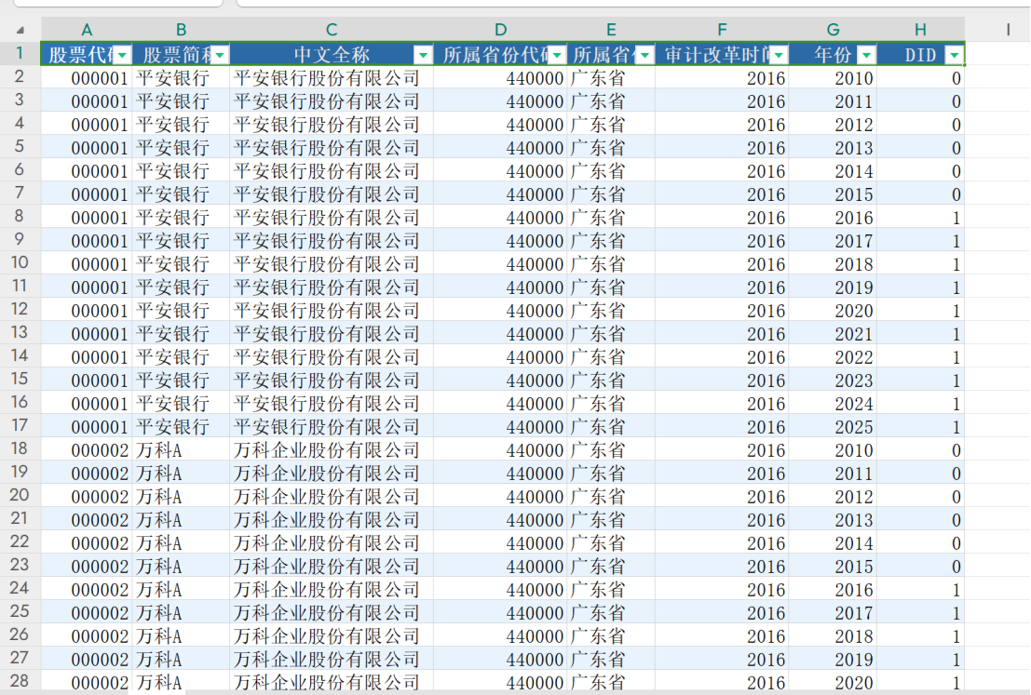Click cell E2 广东省
1031x695 pixels.
tap(611, 78)
